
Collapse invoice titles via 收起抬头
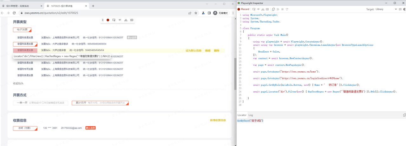(x=18, y=83)
